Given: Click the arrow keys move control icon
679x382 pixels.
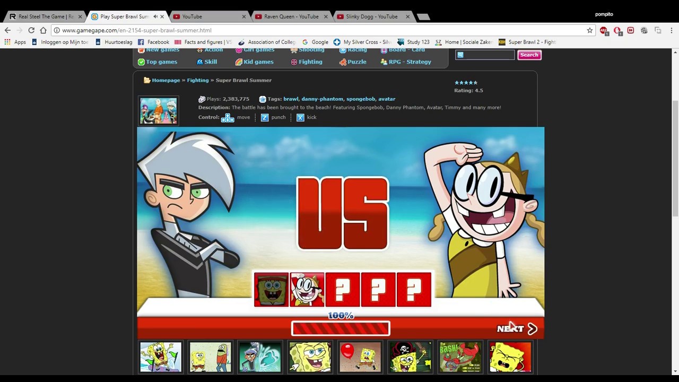Looking at the screenshot, I should (x=228, y=117).
